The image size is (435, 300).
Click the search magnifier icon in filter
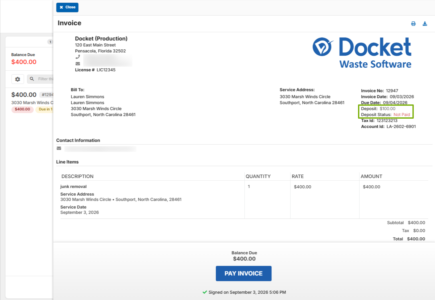(32, 79)
